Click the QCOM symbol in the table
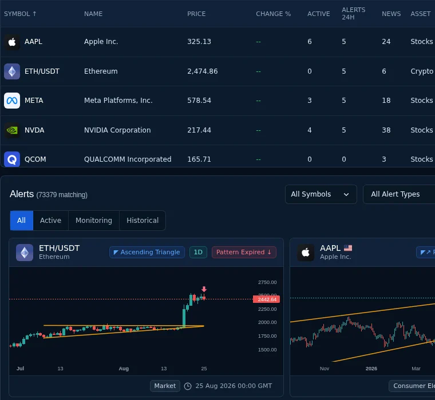 tap(35, 159)
